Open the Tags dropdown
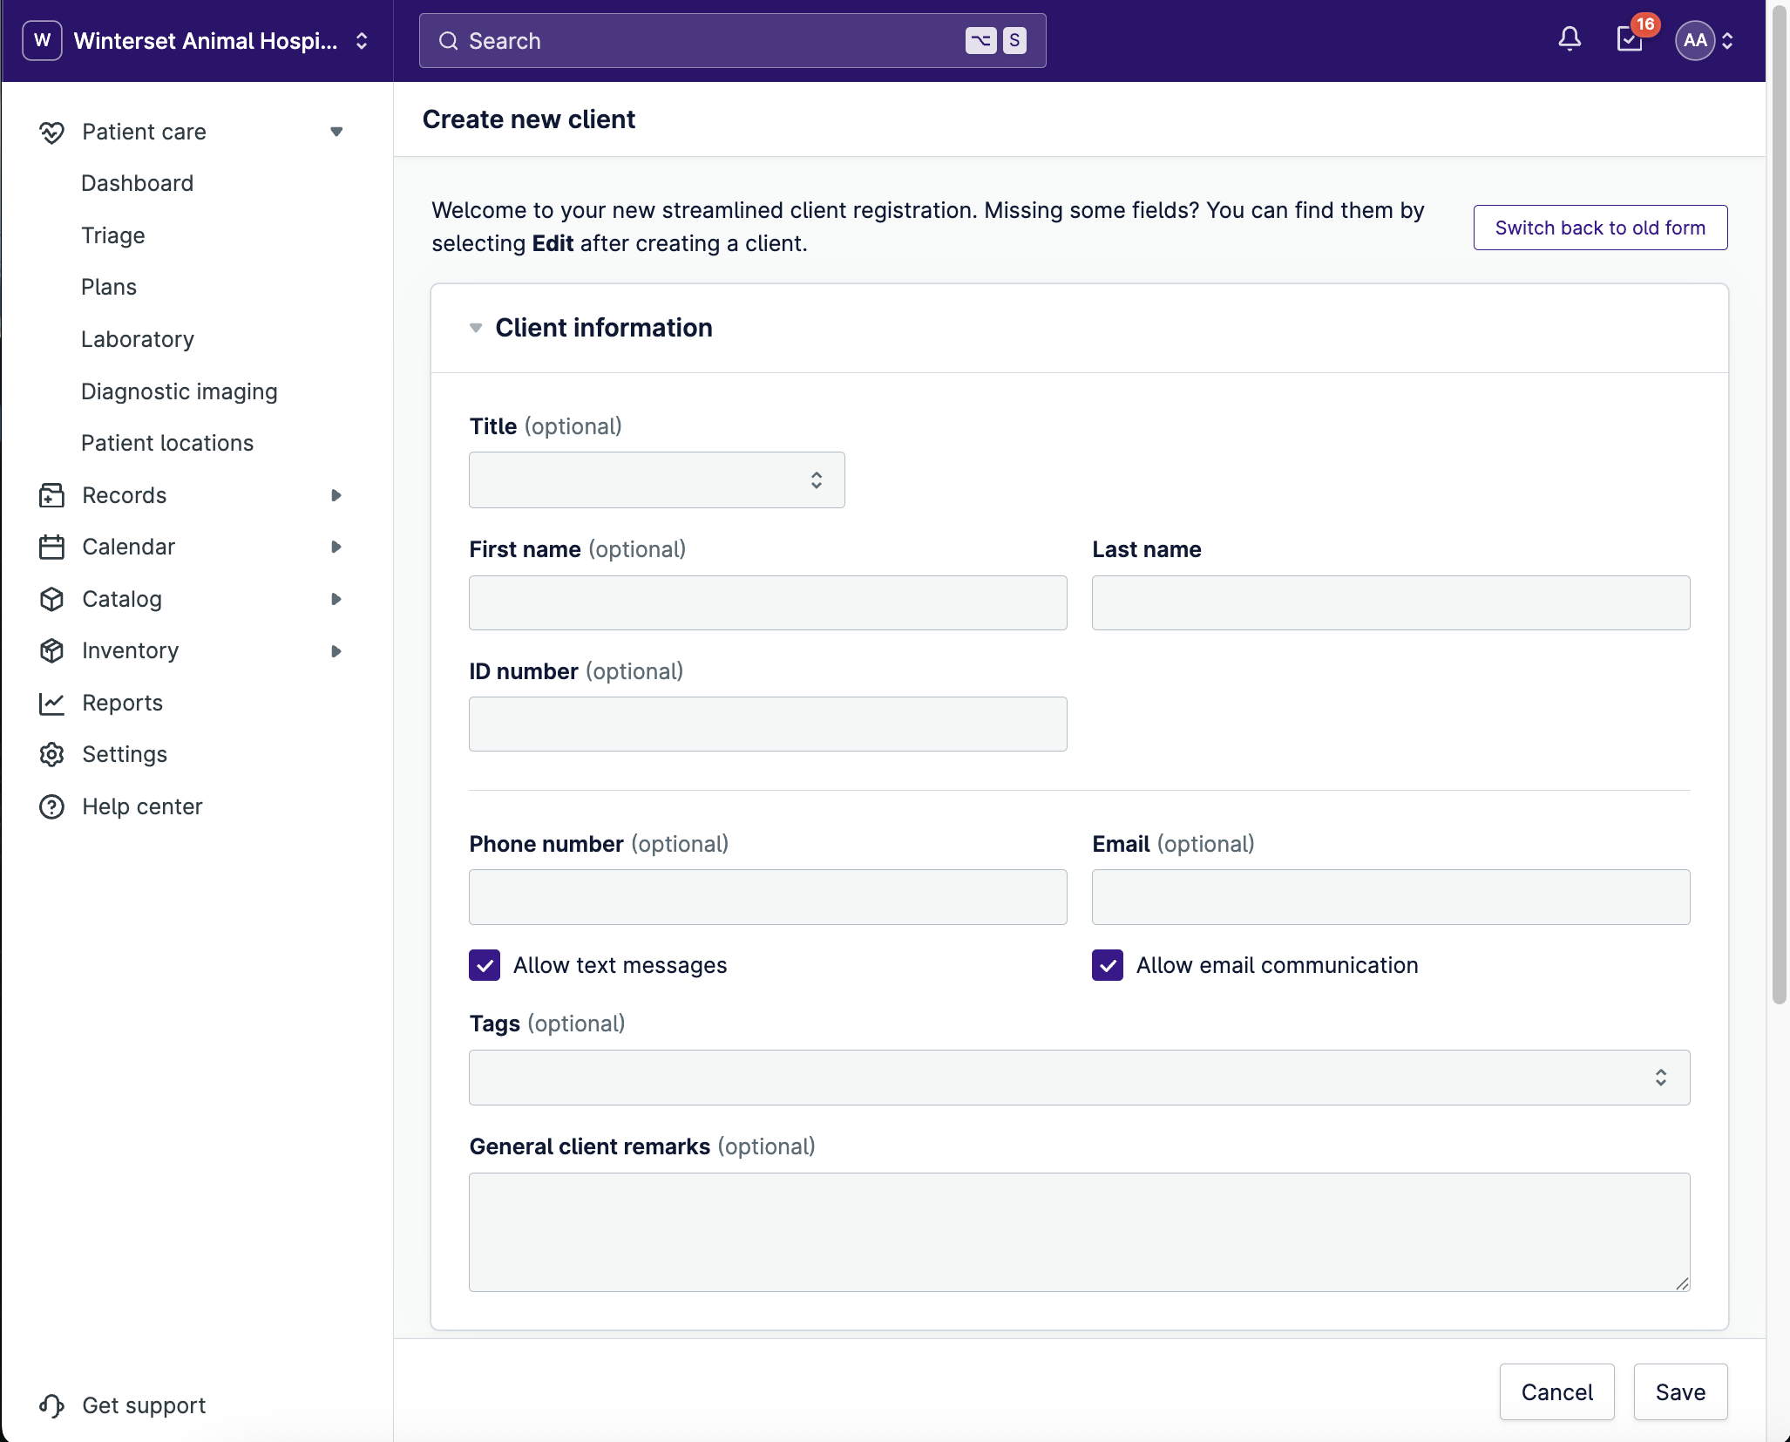Screen dimensions: 1790x1442 (x=1079, y=1078)
